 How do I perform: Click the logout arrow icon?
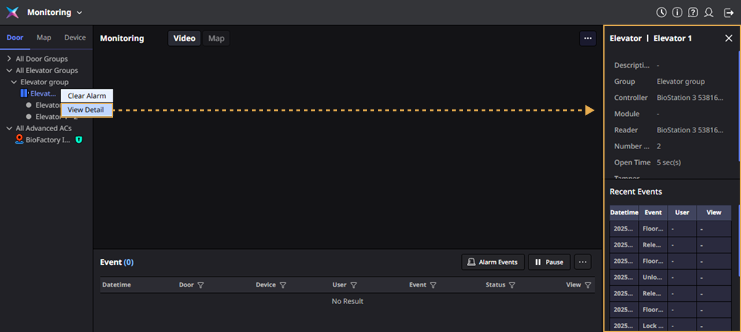729,12
